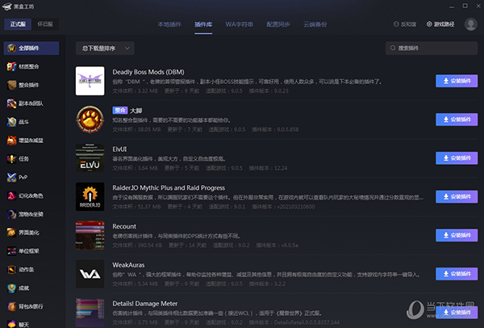Expand the 总下载量排序 sort dropdown

105,48
